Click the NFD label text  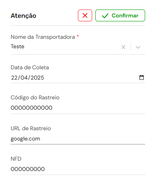point(16,159)
